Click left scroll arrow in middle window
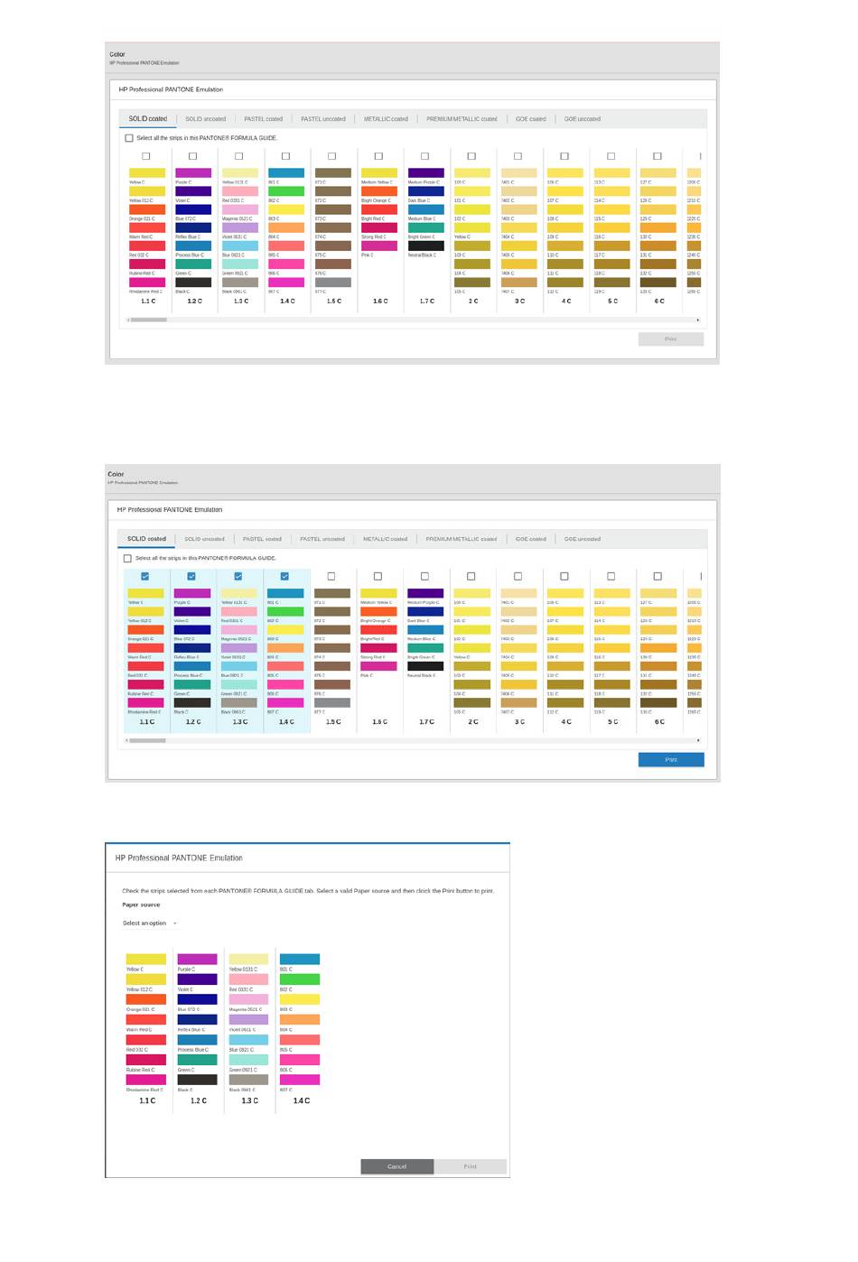 (x=126, y=740)
